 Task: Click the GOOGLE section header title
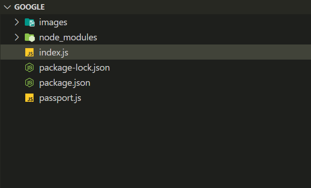click(x=30, y=7)
